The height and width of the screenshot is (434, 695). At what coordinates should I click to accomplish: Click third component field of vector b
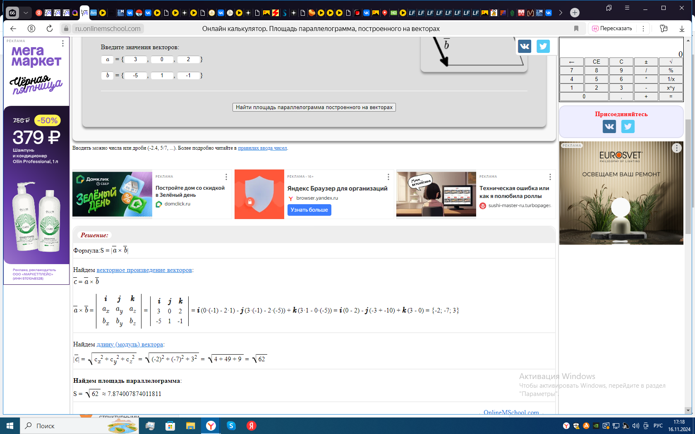tap(188, 76)
